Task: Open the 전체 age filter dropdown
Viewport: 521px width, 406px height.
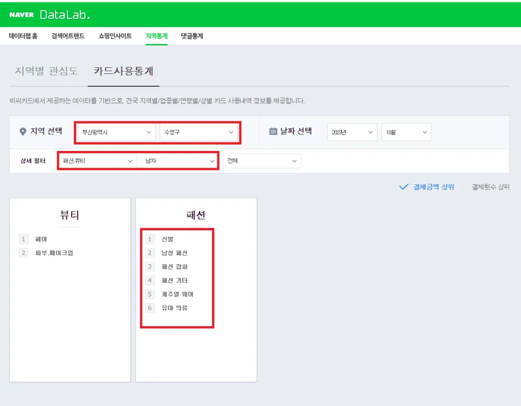Action: coord(262,161)
